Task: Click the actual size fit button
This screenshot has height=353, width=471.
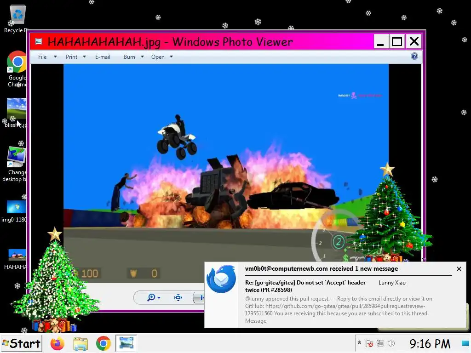Action: (178, 297)
